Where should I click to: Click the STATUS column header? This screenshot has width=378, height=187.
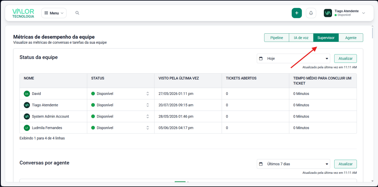121,80
